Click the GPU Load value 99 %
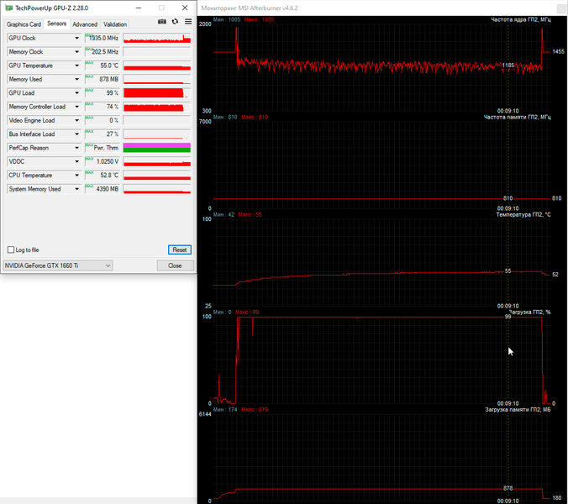This screenshot has width=568, height=504. coord(103,93)
